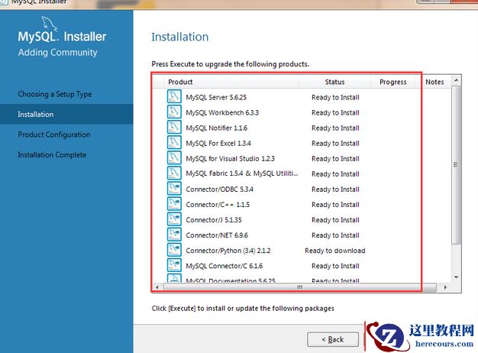Select MySQL for Visual Studio 1.2.3 text
Image resolution: width=478 pixels, height=353 pixels.
(230, 159)
